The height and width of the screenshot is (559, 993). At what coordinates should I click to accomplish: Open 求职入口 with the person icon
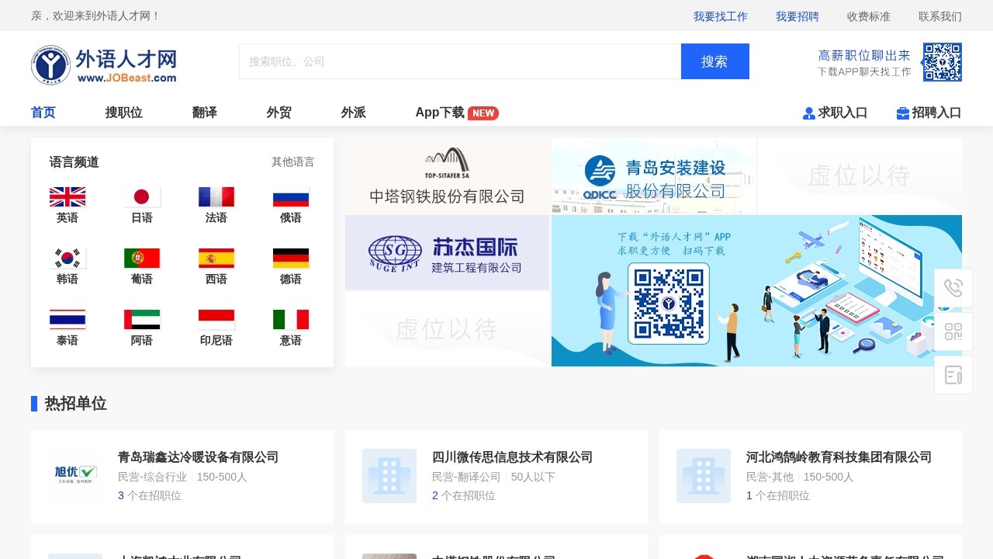coord(835,113)
